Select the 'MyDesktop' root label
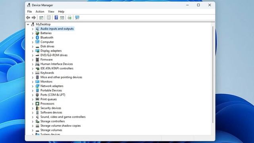The image size is (254, 143). pyautogui.click(x=43, y=24)
